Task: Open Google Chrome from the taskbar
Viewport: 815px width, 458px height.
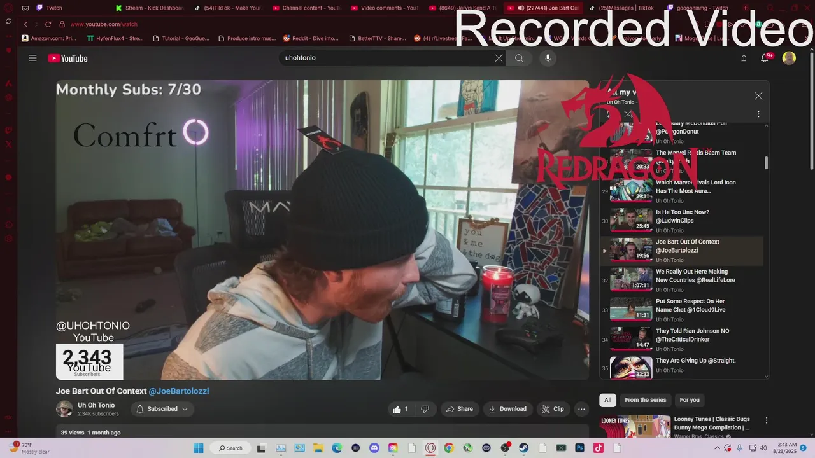Action: [x=449, y=448]
